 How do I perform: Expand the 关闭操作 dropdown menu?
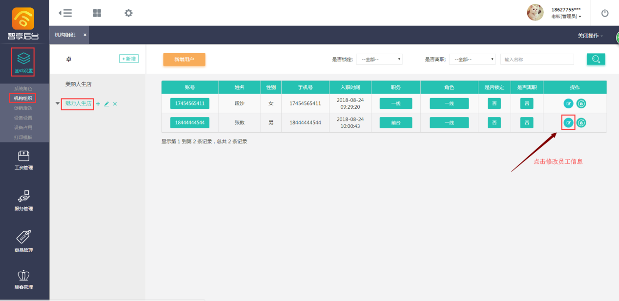590,36
